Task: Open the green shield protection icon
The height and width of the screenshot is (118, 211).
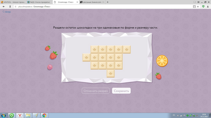Action: point(203,7)
